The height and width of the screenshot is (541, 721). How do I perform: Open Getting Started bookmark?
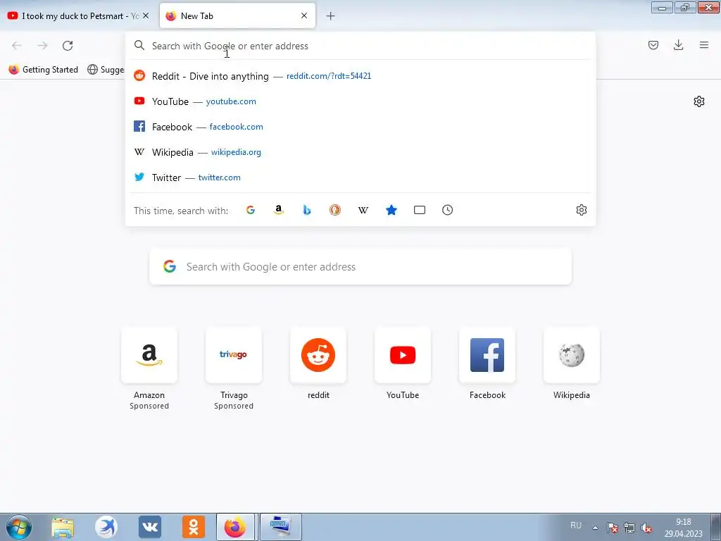(x=44, y=70)
